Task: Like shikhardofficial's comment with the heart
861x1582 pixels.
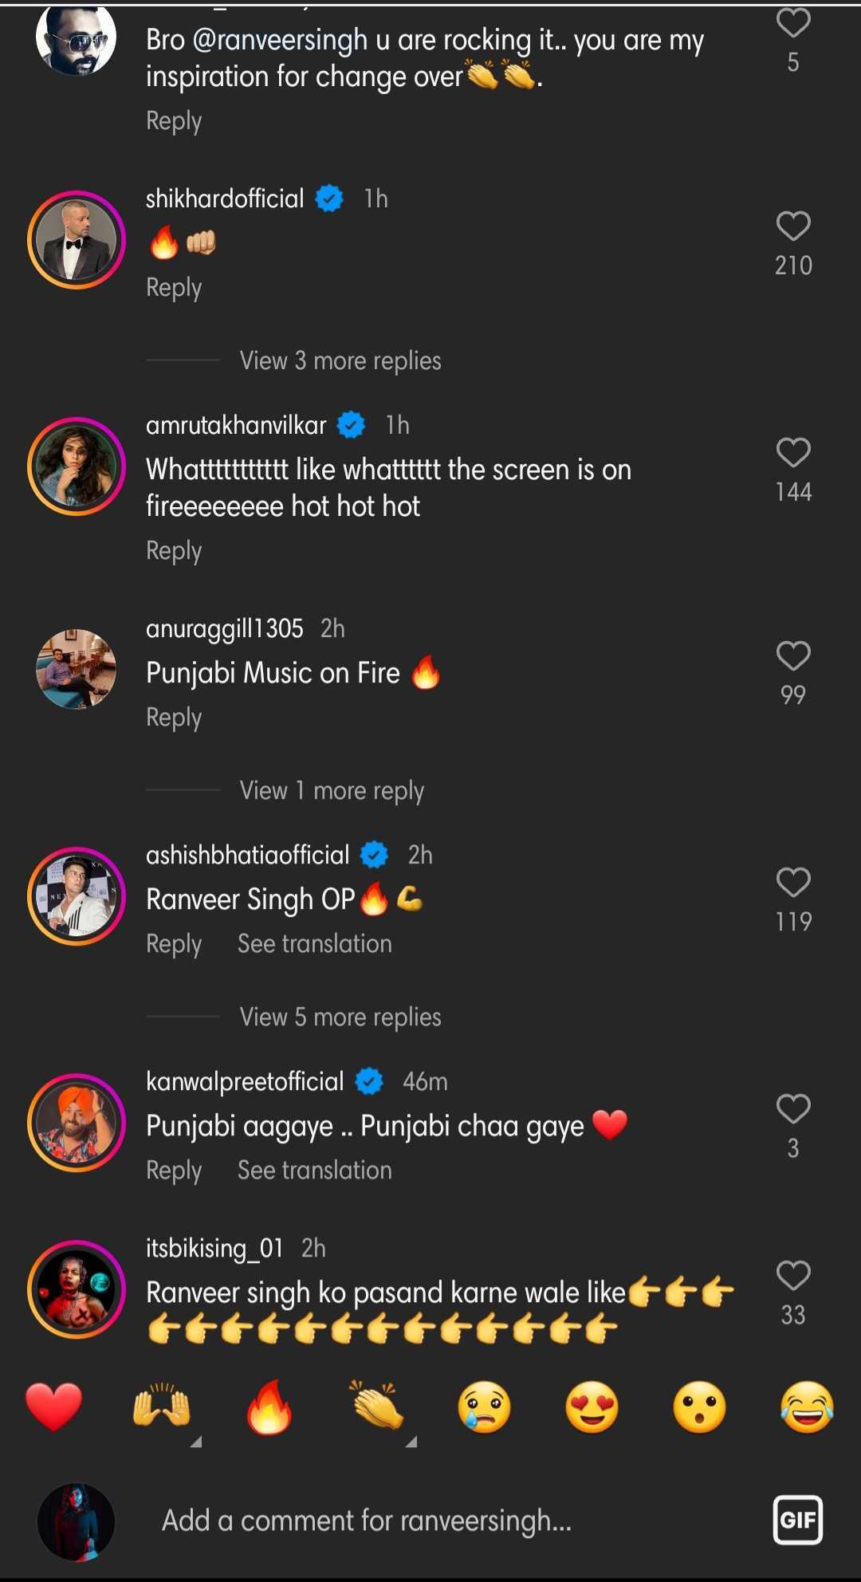Action: (793, 226)
